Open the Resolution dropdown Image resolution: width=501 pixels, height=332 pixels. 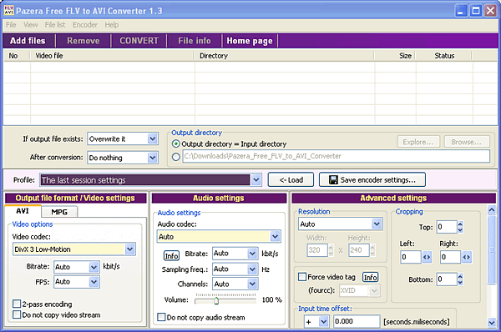tap(377, 224)
